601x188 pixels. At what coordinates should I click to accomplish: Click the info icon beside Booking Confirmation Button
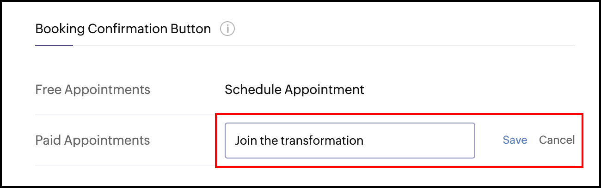(x=227, y=29)
